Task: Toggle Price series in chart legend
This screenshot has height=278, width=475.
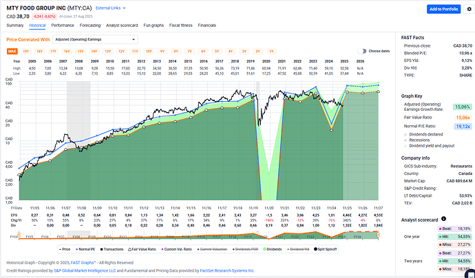Action: point(65,249)
